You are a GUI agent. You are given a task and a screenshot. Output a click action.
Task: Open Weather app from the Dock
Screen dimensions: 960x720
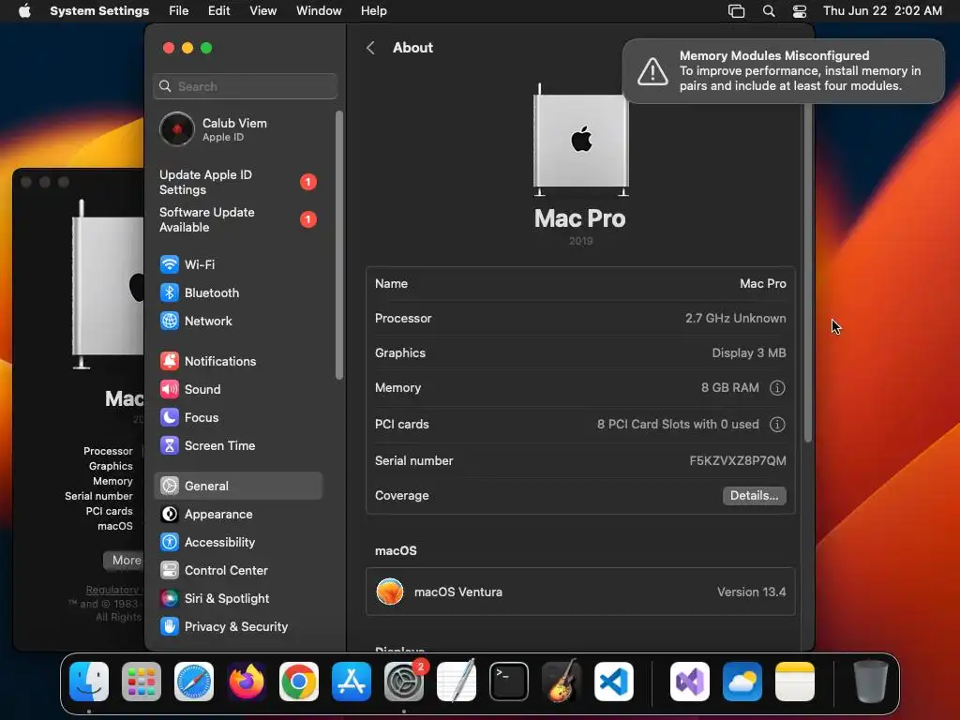point(742,682)
